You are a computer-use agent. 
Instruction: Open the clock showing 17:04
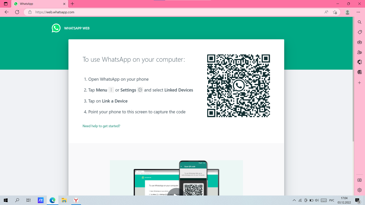pyautogui.click(x=344, y=200)
